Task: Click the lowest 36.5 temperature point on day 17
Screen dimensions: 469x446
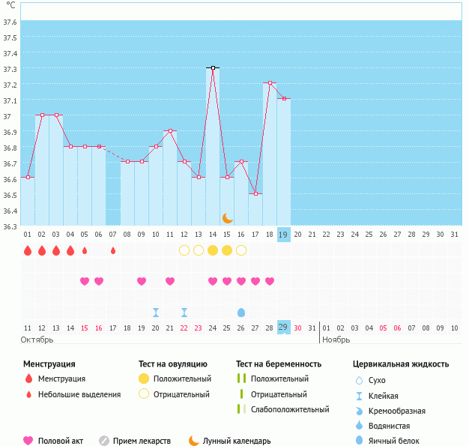Action: 255,193
